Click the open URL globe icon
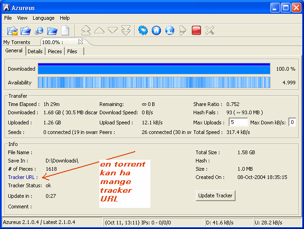This screenshot has height=229, width=304. (39, 31)
